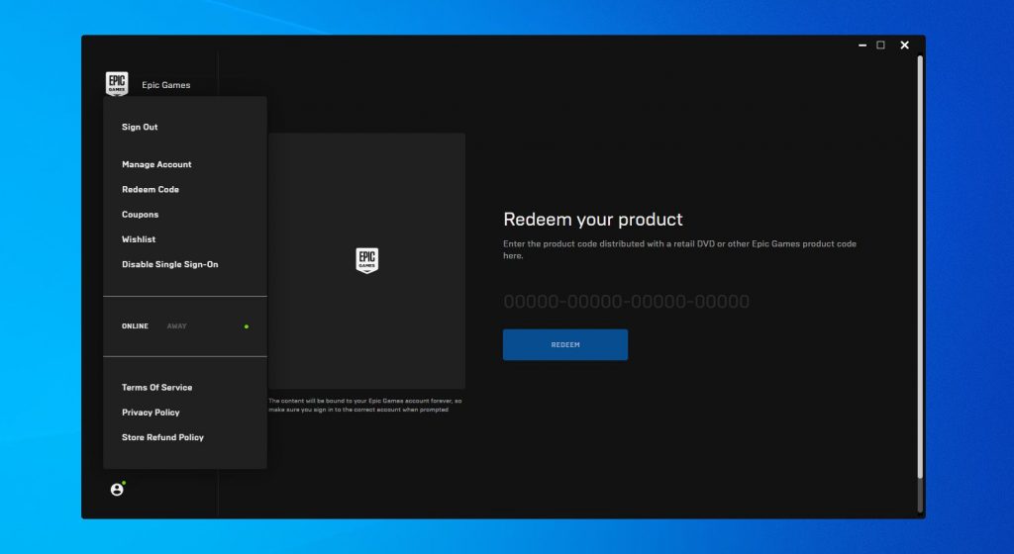1014x554 pixels.
Task: Select Disable Single Sign-On option
Action: pos(169,265)
